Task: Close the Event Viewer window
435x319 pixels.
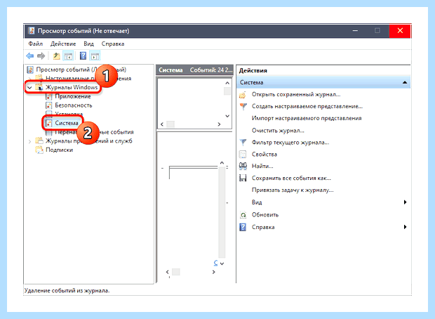Action: 400,31
